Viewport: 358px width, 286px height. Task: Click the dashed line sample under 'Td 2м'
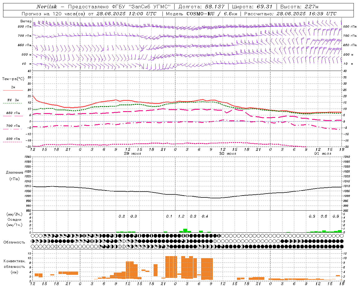[12, 103]
